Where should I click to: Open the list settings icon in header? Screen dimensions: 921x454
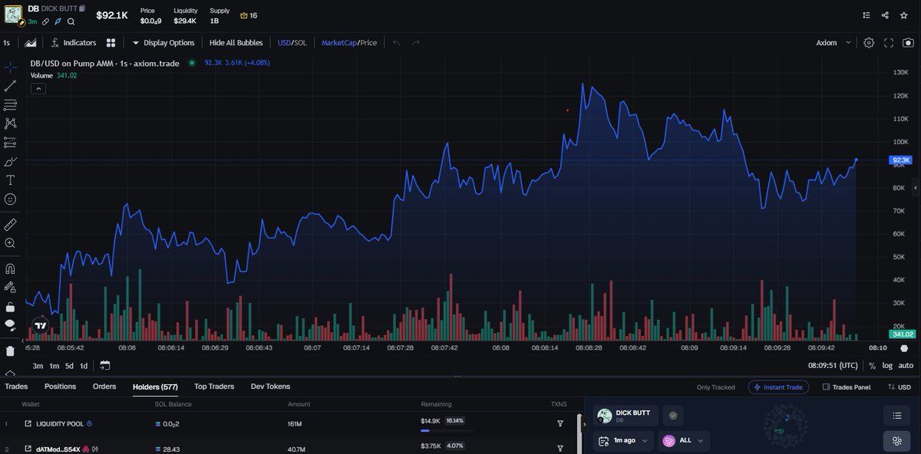(867, 15)
